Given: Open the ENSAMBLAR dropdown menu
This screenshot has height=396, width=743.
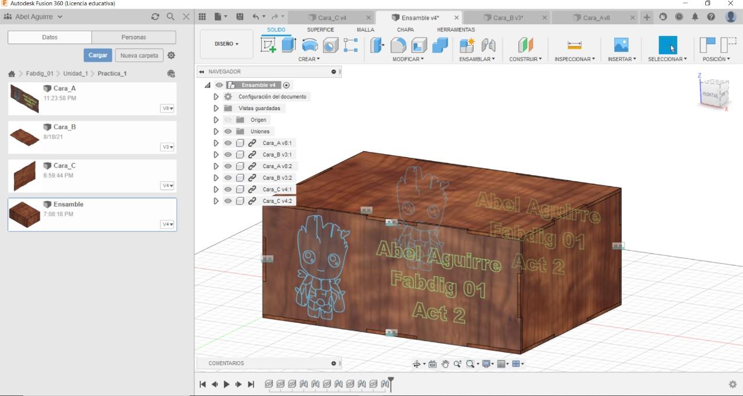Looking at the screenshot, I should [x=477, y=59].
